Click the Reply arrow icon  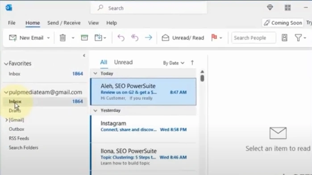click(x=121, y=37)
